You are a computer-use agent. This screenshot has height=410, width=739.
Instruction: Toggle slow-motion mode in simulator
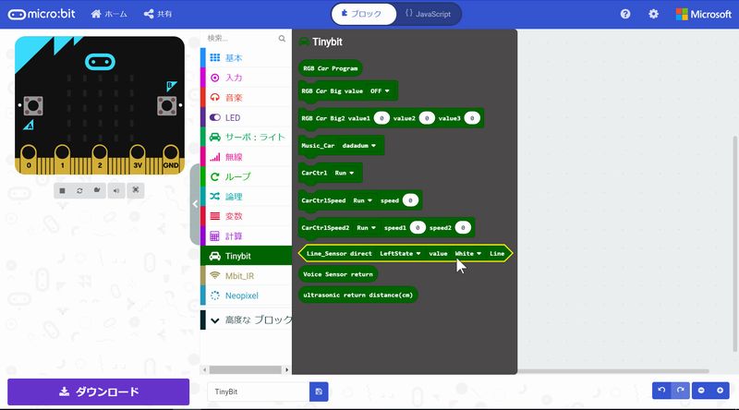pyautogui.click(x=98, y=190)
